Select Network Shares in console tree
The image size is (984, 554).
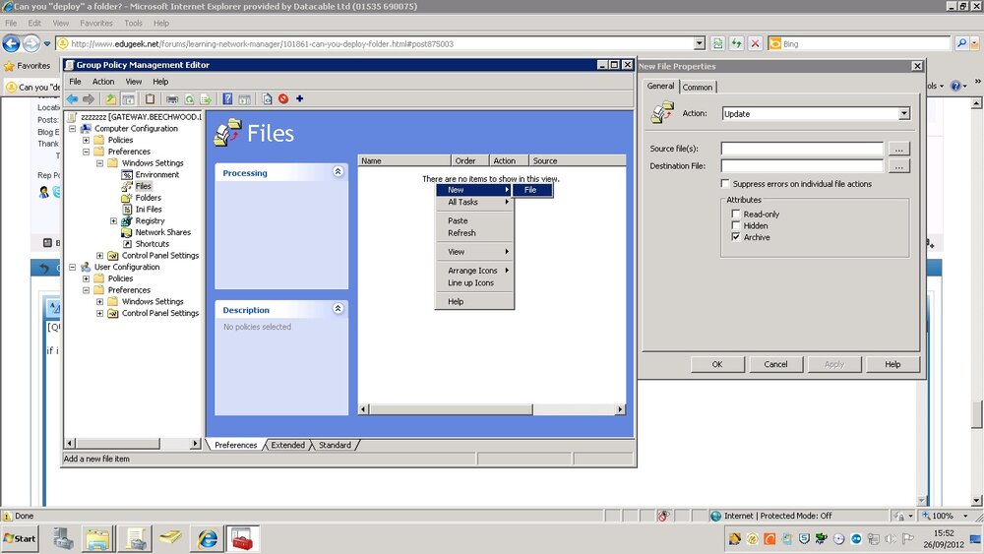point(162,232)
